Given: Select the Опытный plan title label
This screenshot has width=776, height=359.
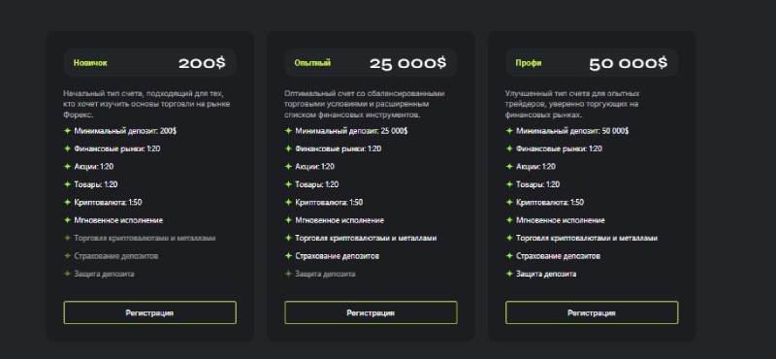Looking at the screenshot, I should (312, 63).
